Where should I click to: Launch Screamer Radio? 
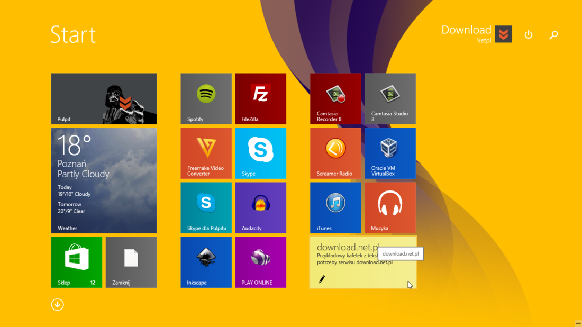click(335, 153)
